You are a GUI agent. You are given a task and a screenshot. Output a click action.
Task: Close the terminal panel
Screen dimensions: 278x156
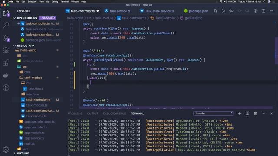click(271, 114)
